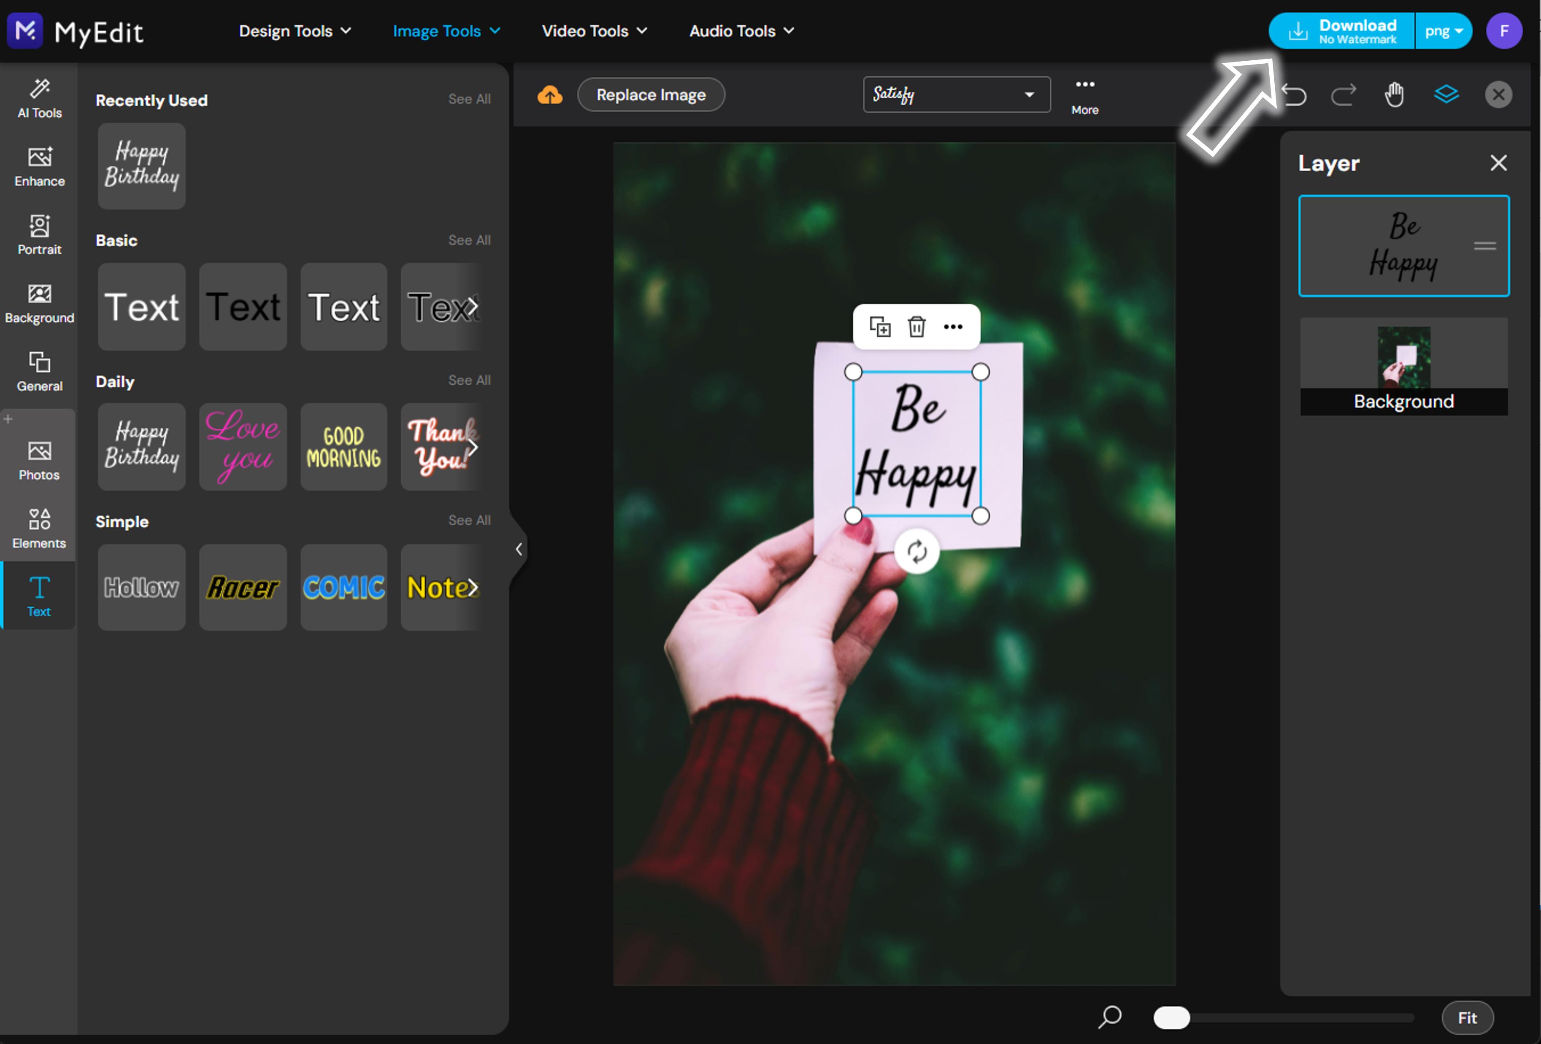
Task: Open the png format dropdown
Action: pos(1444,31)
